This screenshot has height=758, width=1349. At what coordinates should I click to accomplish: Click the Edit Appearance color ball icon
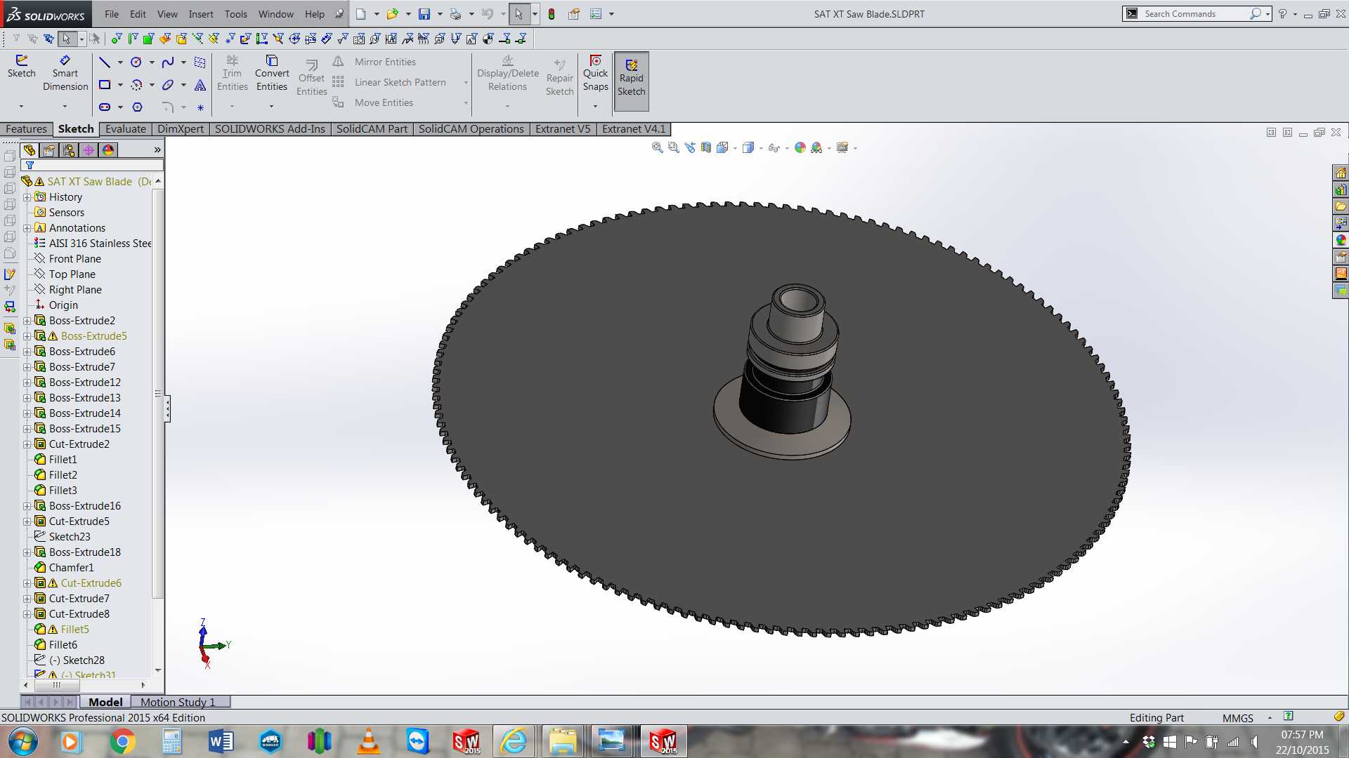(800, 147)
